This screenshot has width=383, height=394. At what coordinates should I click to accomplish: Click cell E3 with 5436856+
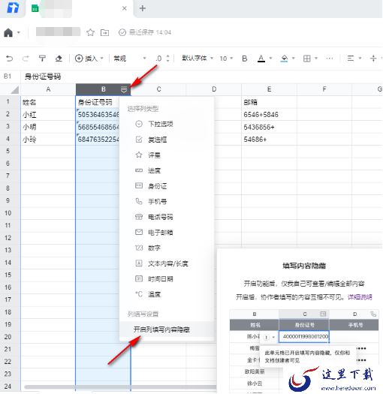[x=269, y=127]
